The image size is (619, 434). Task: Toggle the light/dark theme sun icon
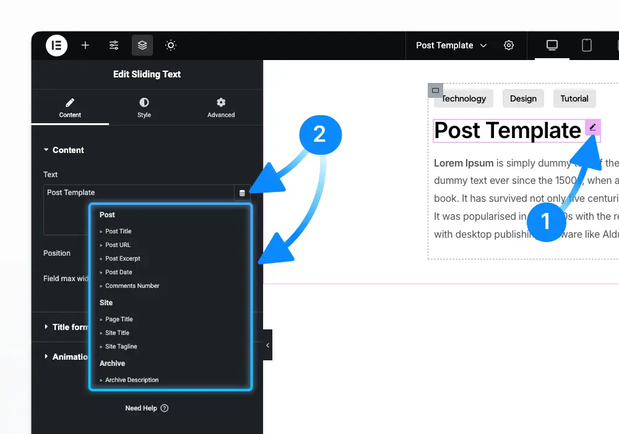(171, 45)
